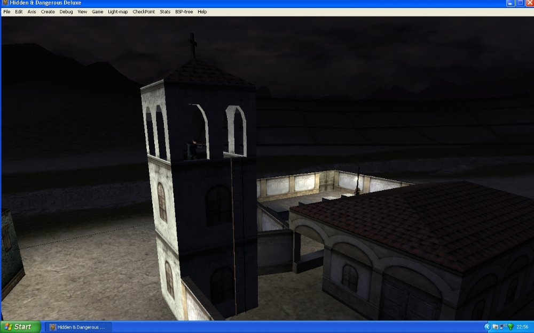Open the Axis menu
The height and width of the screenshot is (333, 534).
[32, 12]
